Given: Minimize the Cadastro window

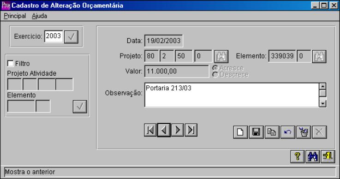Looking at the screenshot, I should pyautogui.click(x=315, y=6).
